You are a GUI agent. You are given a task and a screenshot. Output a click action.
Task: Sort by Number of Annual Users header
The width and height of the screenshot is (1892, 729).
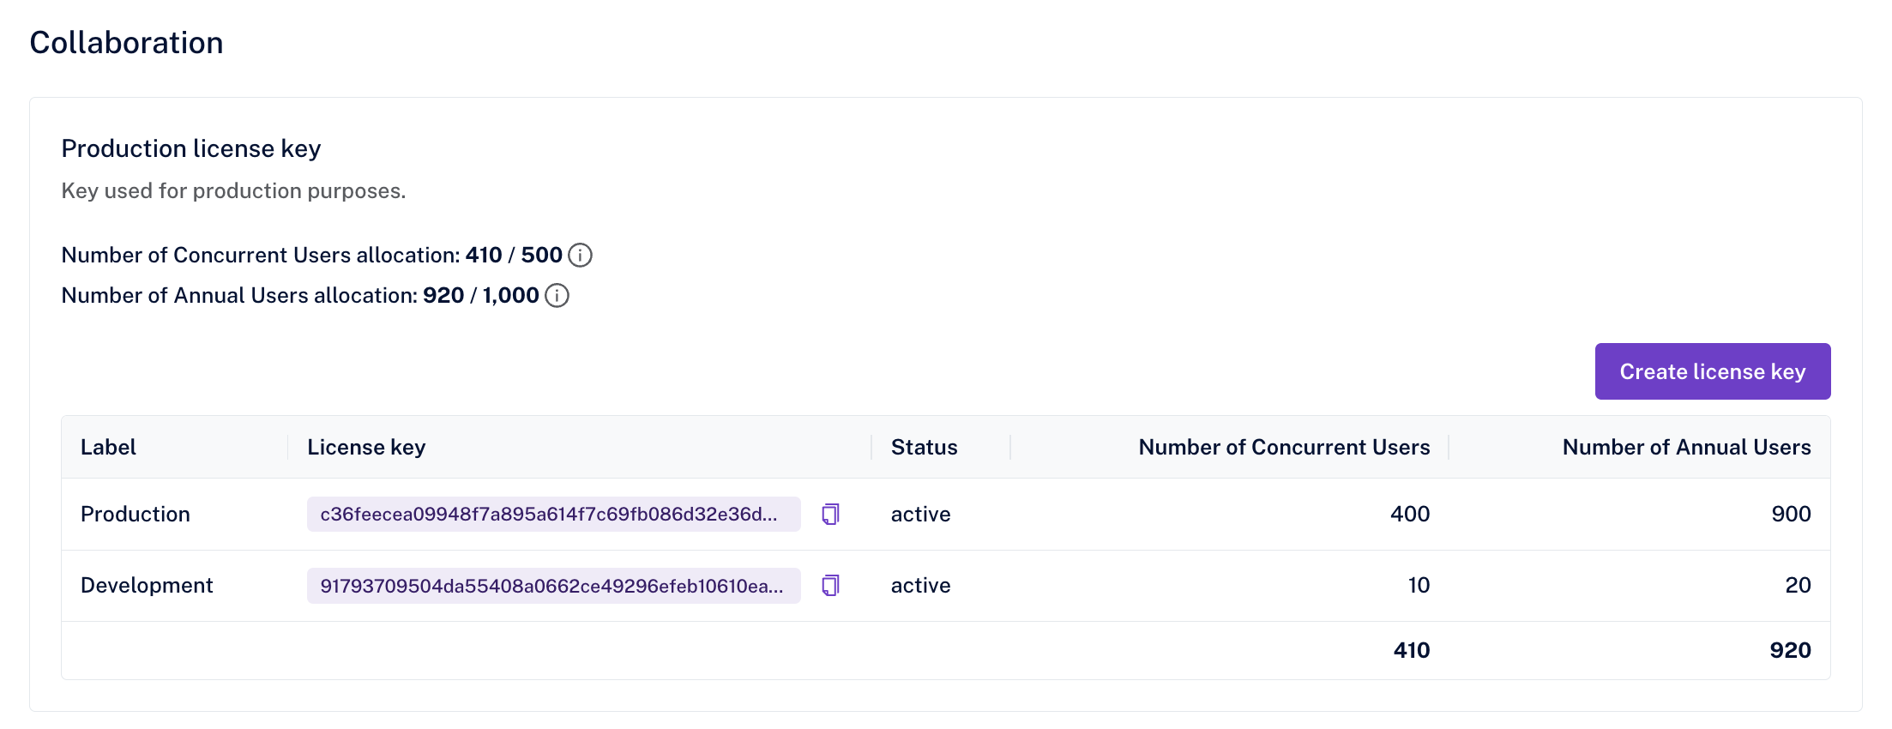pyautogui.click(x=1685, y=447)
